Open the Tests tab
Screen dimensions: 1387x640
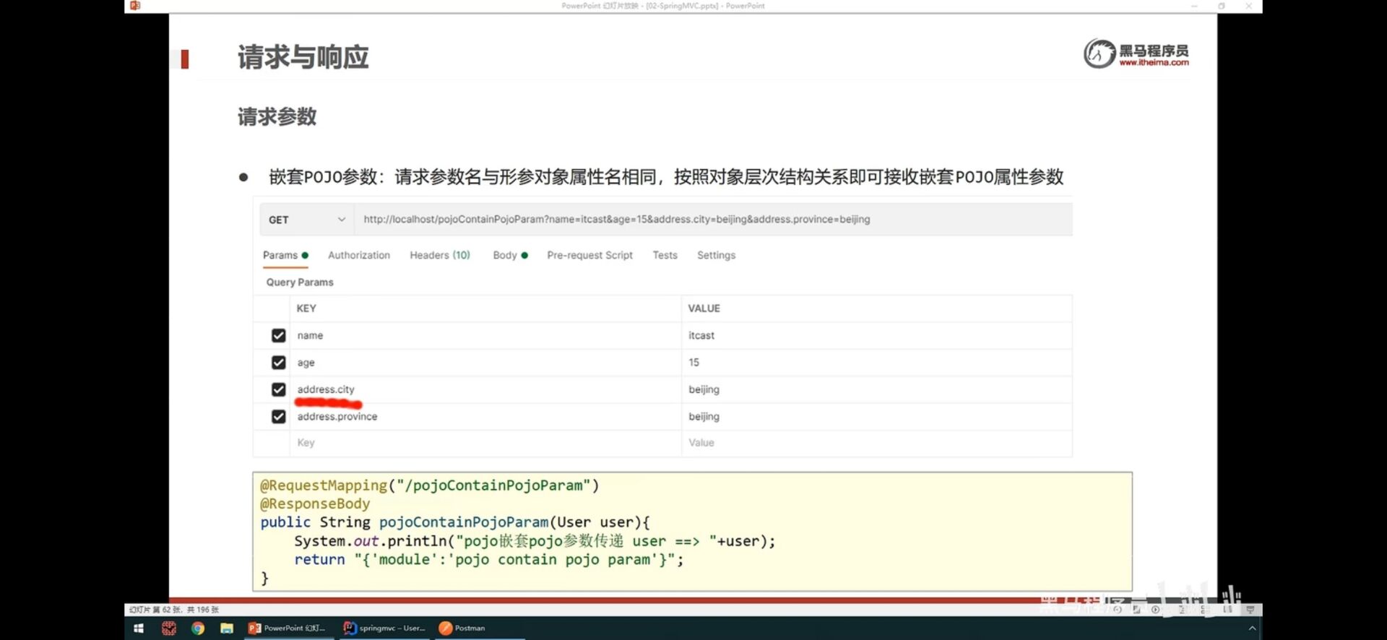[x=665, y=255]
